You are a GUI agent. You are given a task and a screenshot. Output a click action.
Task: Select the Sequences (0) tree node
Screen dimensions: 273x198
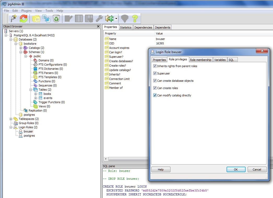click(x=48, y=85)
